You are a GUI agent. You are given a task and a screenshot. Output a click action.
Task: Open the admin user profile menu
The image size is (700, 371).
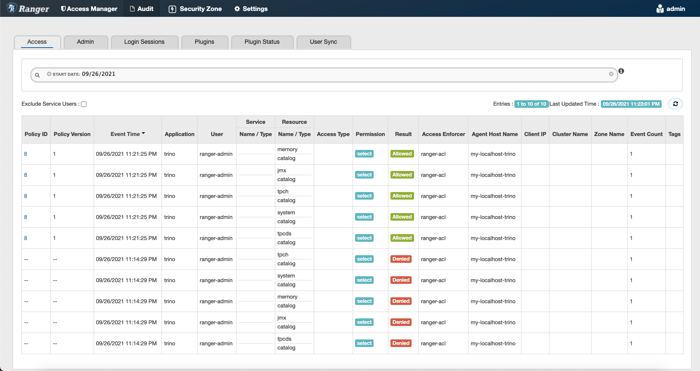point(670,9)
